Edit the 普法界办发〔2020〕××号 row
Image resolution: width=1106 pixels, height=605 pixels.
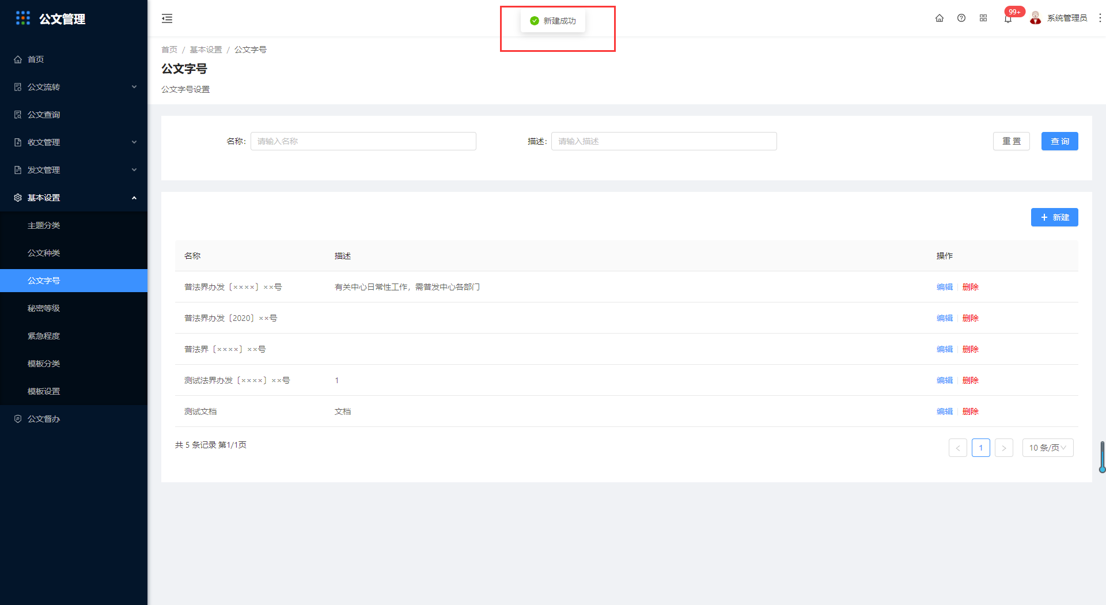click(x=945, y=318)
